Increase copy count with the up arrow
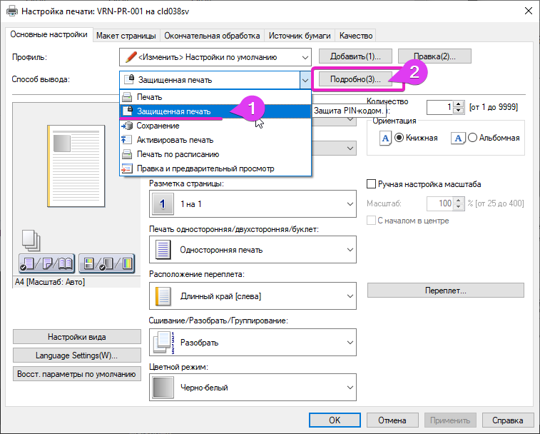540x434 pixels. coord(458,104)
